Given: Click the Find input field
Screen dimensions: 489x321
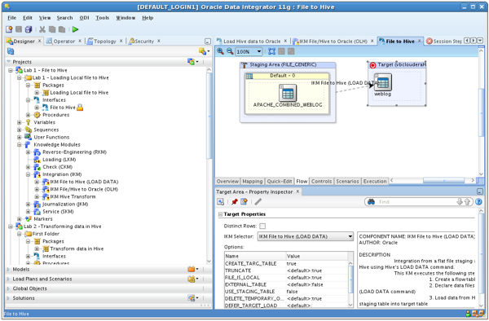Looking at the screenshot, I should coord(416,202).
